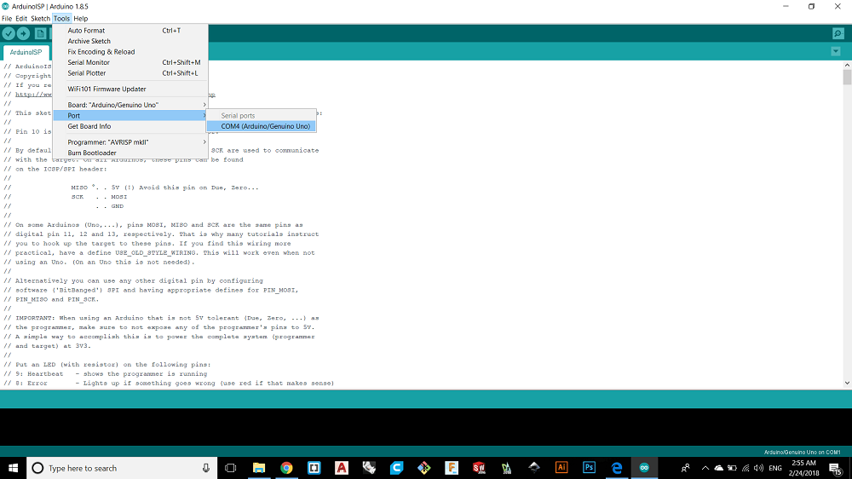
Task: Open the Sketch menu
Action: pyautogui.click(x=40, y=19)
